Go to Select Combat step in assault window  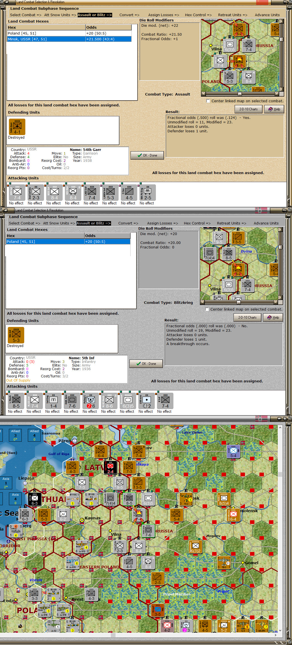[26, 15]
